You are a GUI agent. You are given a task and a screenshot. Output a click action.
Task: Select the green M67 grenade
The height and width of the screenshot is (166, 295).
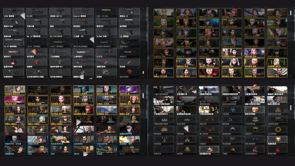coord(60,63)
